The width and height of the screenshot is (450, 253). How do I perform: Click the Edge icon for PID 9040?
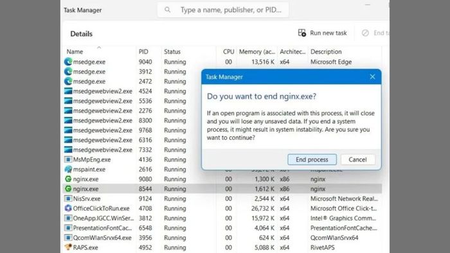(x=68, y=62)
